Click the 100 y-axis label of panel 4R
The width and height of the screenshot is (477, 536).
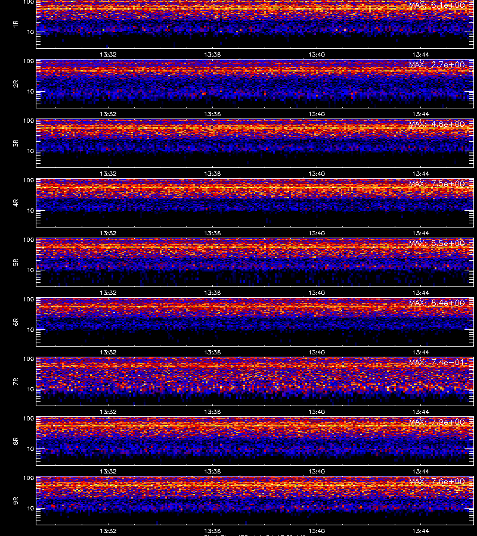29,180
